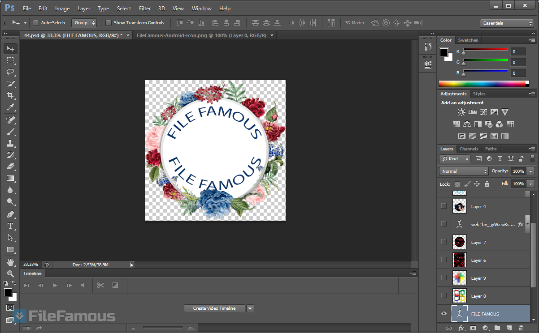Image resolution: width=539 pixels, height=333 pixels.
Task: Switch to the Channels tab
Action: (469, 149)
